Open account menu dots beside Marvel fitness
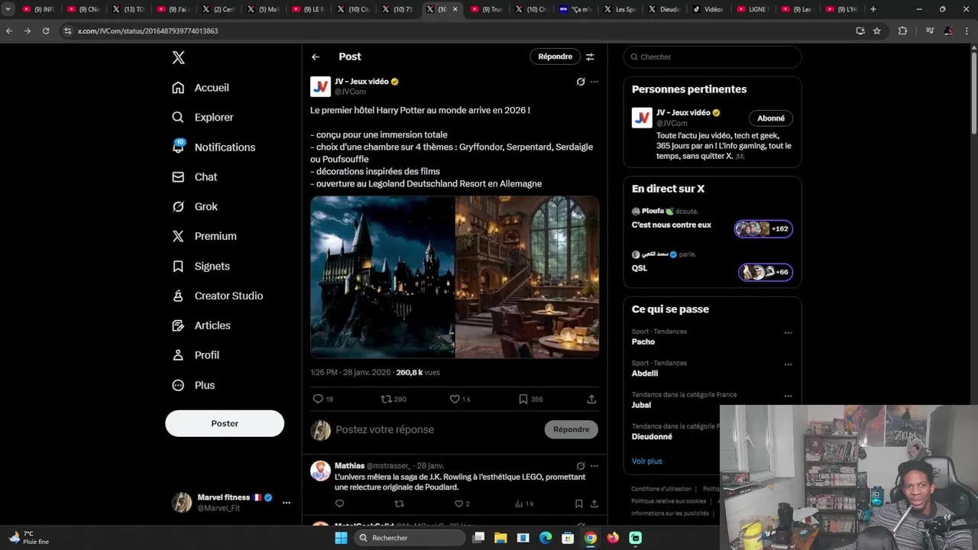978x550 pixels. click(287, 503)
